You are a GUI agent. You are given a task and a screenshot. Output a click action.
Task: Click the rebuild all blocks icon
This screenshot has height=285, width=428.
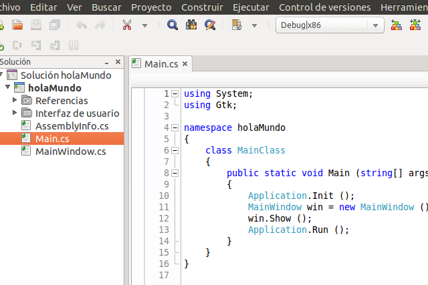coord(415,25)
